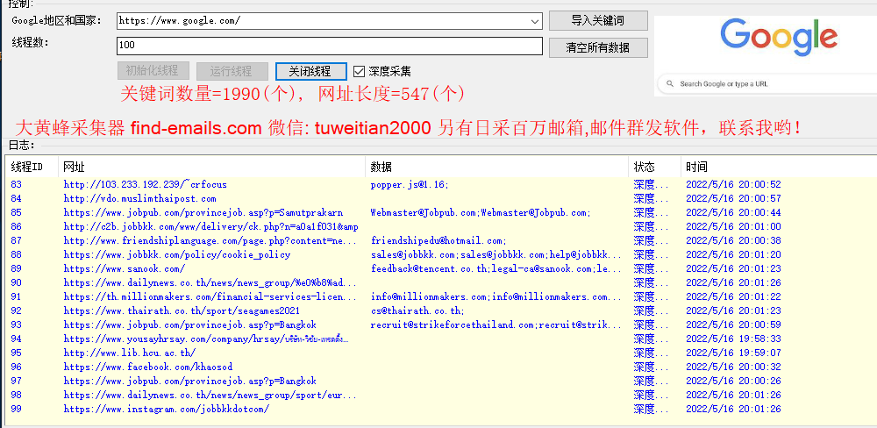877x428 pixels.
Task: Select the jobbkk.com cookie_policy URL
Action: coord(177,254)
